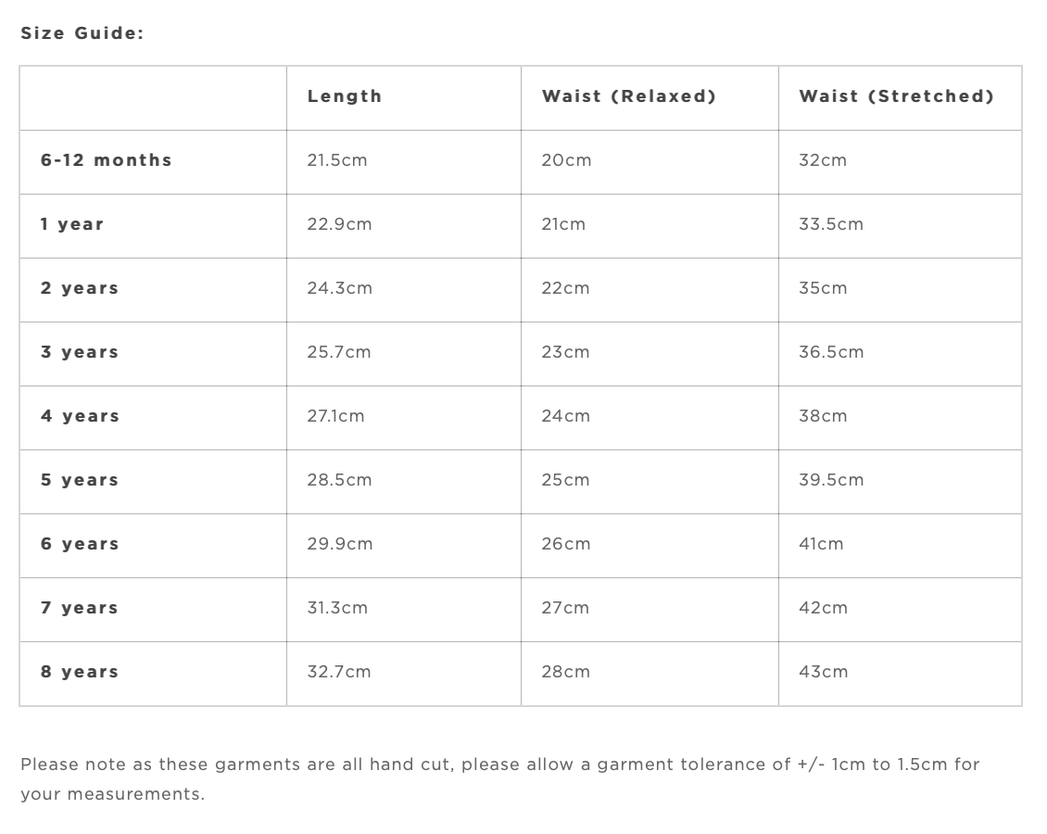Select the 1 year row label

[72, 224]
